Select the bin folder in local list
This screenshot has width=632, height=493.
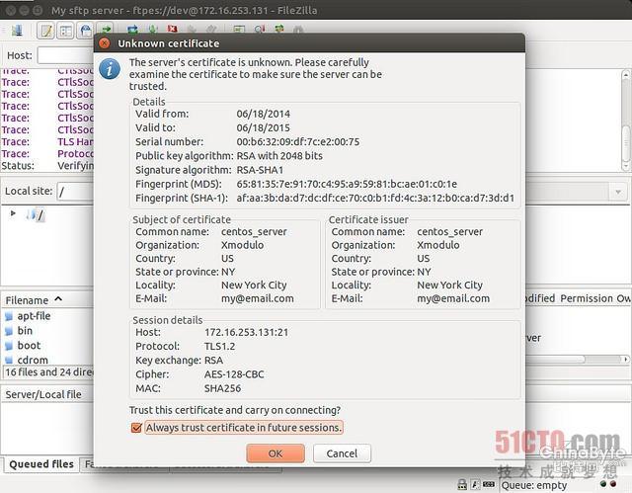(x=25, y=331)
